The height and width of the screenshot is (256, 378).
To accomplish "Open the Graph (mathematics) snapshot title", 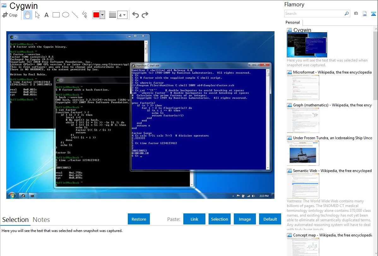I will coord(332,105).
